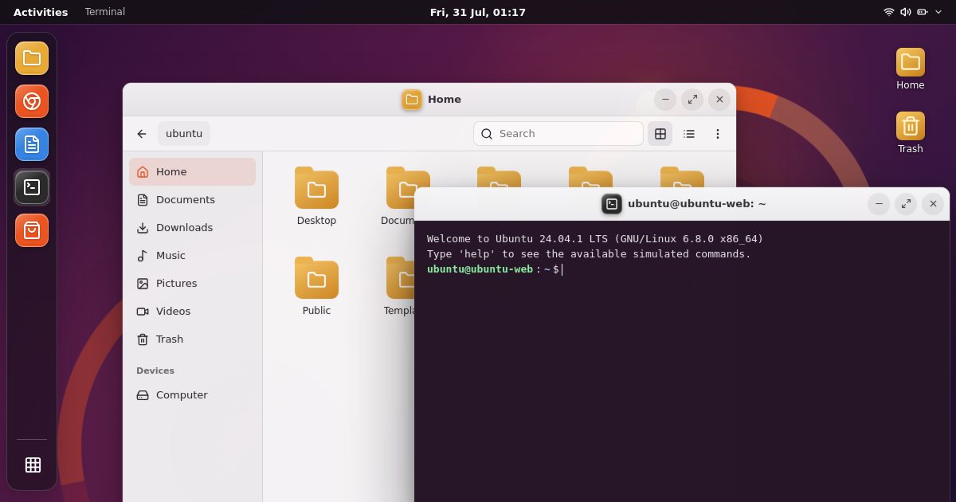Select the Public folder in Files
The width and height of the screenshot is (956, 502).
click(x=316, y=287)
